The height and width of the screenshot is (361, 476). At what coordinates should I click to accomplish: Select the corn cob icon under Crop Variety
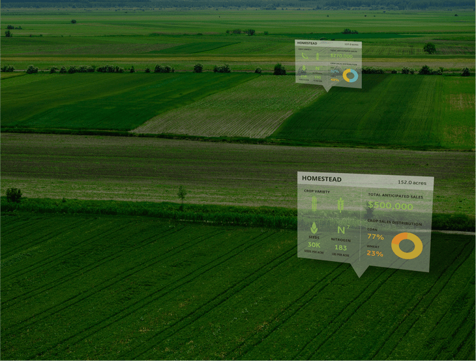[314, 204]
